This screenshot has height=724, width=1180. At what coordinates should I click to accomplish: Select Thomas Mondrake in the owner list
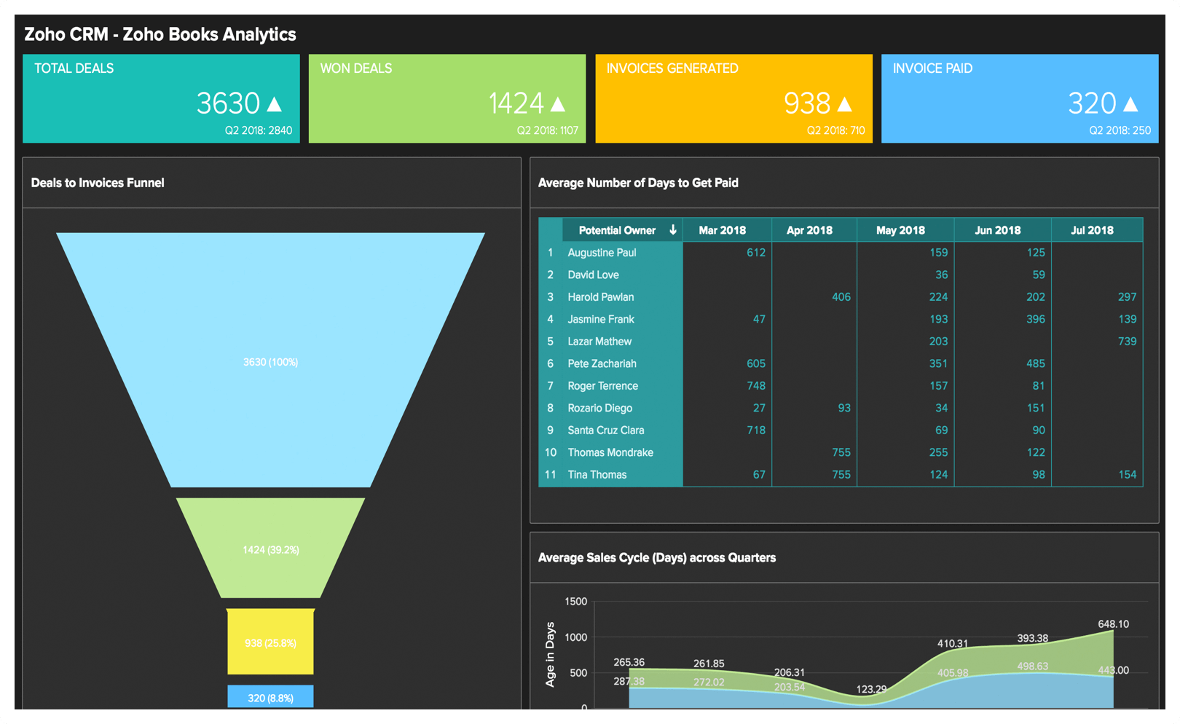[x=610, y=452]
